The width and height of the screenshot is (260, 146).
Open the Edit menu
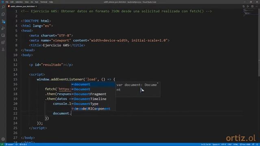pyautogui.click(x=12, y=2)
